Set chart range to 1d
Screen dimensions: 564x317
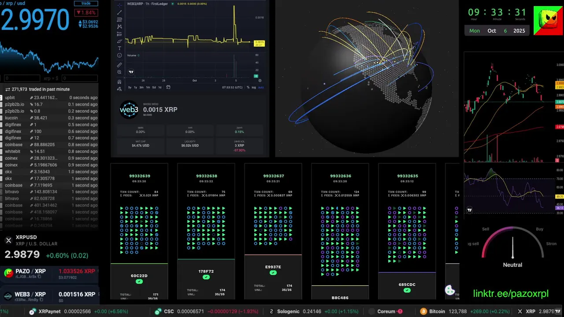tap(160, 87)
